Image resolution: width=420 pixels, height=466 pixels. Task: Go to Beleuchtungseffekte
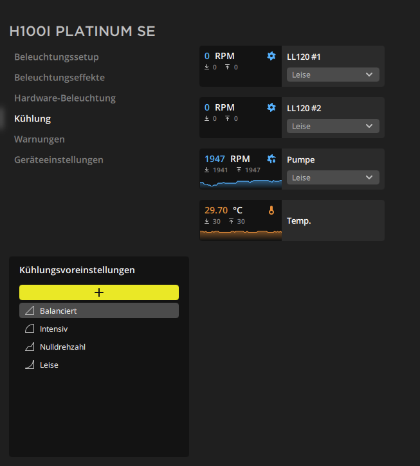pos(59,77)
